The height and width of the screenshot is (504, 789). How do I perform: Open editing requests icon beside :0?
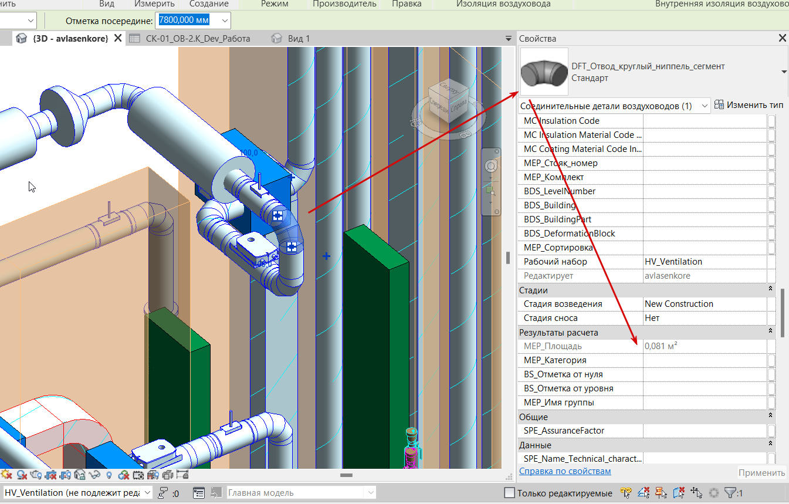coord(164,493)
